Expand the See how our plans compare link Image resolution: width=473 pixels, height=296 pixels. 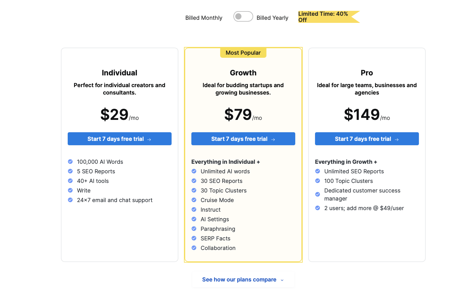pos(239,280)
